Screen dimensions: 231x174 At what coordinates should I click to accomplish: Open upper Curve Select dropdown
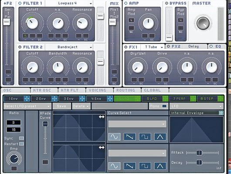[137, 124]
